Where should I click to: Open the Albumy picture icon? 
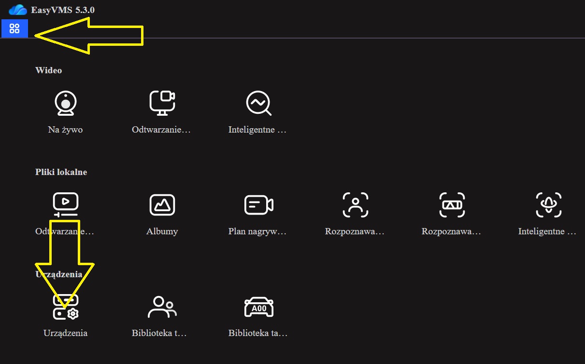click(162, 205)
